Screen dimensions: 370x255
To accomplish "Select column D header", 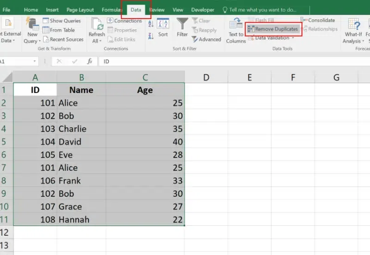I will point(206,77).
